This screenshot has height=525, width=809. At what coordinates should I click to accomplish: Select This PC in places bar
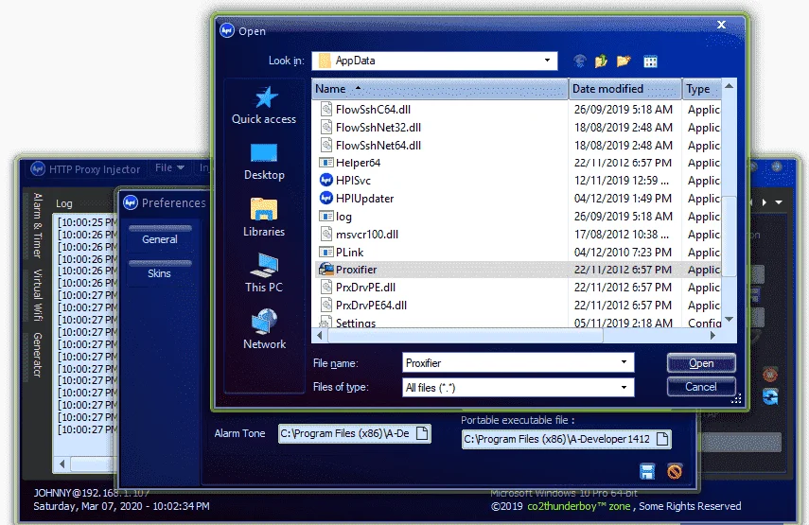(264, 273)
